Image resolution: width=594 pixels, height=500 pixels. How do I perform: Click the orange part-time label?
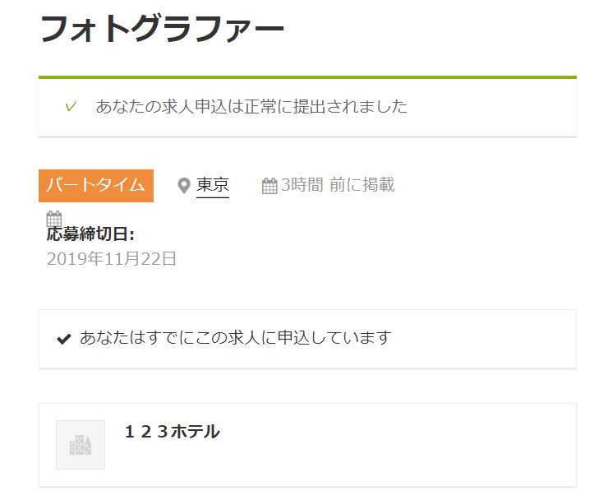pos(96,186)
